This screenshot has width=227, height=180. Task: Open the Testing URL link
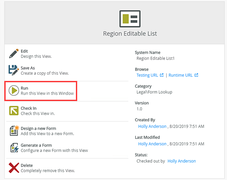click(x=147, y=75)
